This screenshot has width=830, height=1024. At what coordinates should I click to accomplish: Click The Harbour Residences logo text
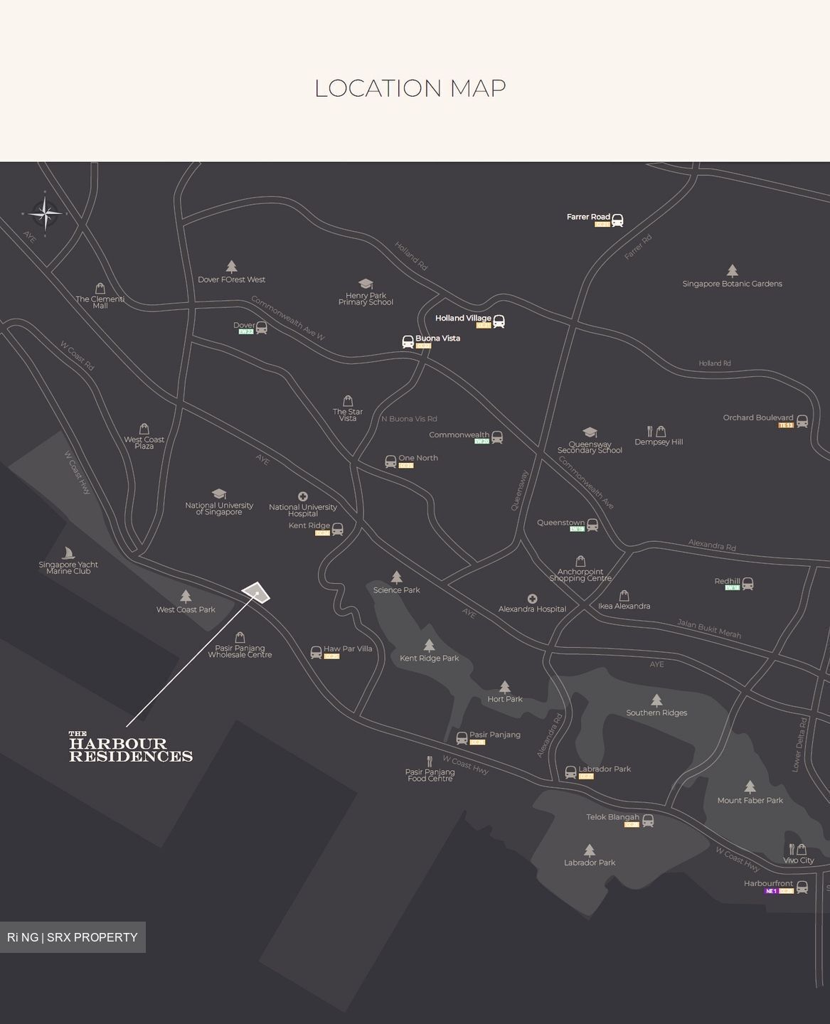pos(131,747)
